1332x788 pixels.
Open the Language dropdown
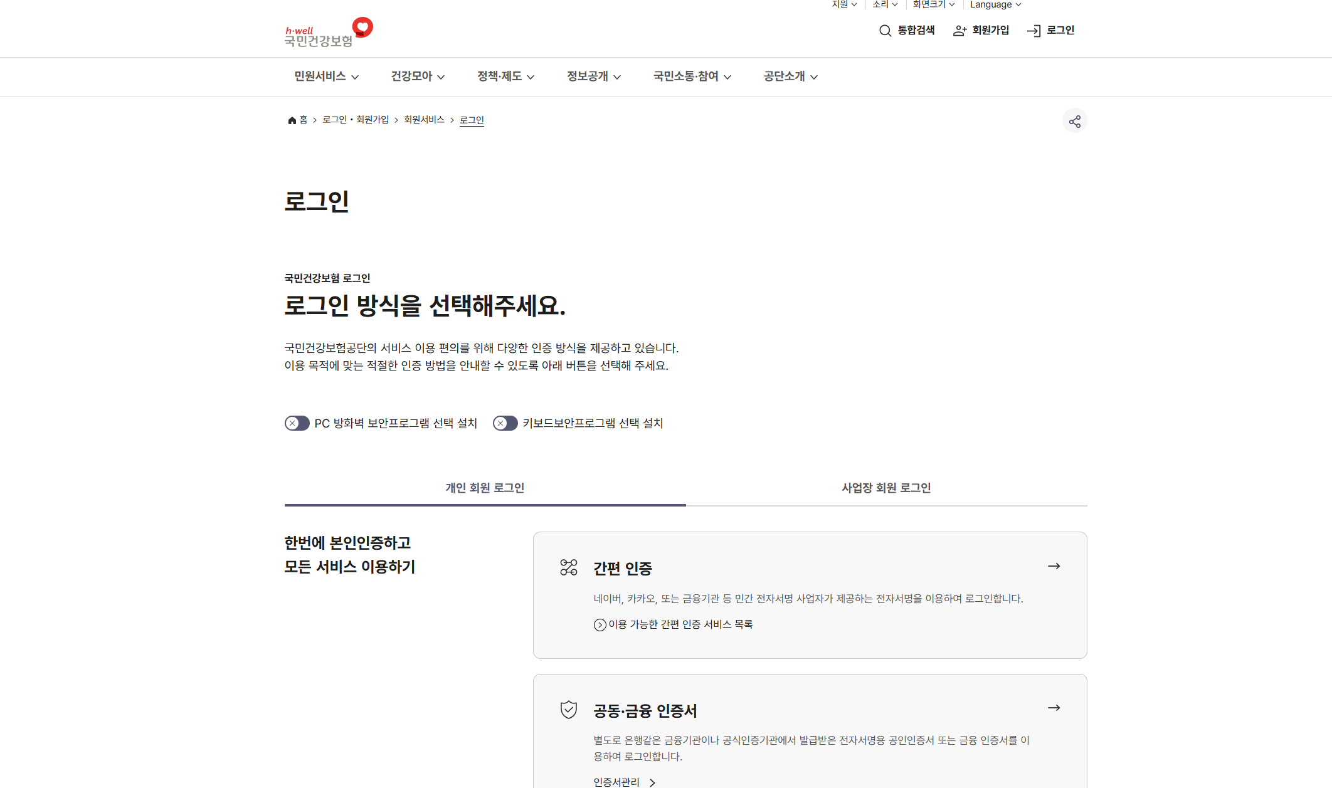[x=995, y=5]
